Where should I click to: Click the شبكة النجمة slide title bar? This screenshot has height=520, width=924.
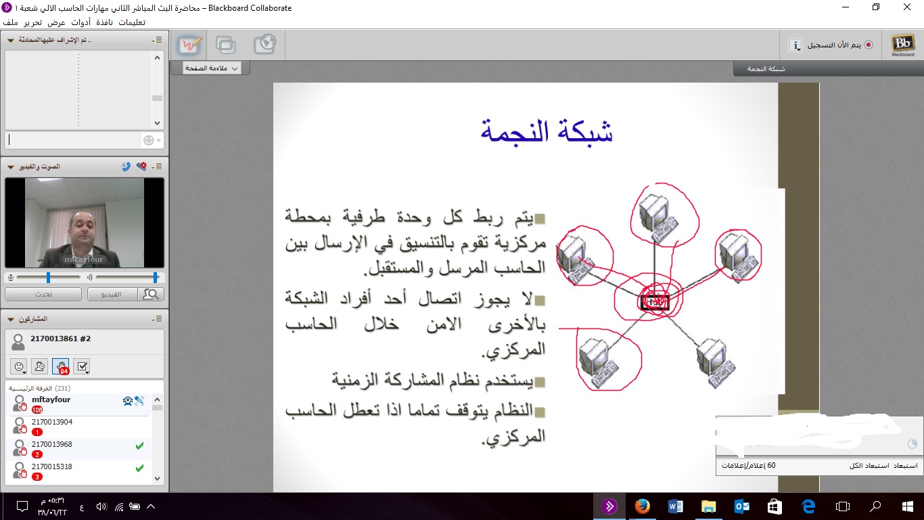coord(829,69)
